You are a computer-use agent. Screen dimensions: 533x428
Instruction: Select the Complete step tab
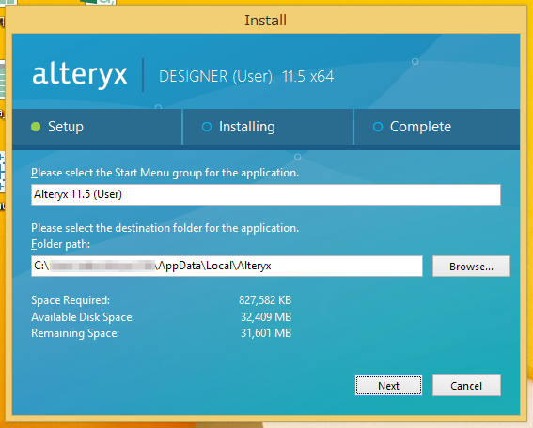[x=437, y=127]
